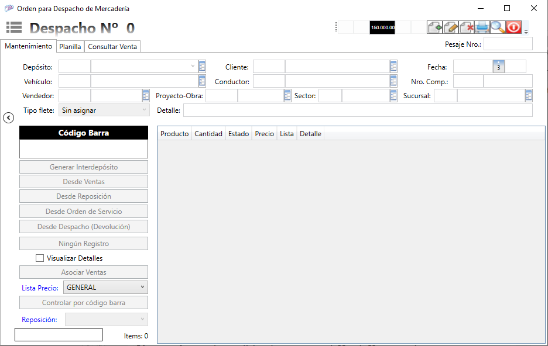Open the Sector lookup list icon
This screenshot has width=548, height=346.
pos(393,96)
